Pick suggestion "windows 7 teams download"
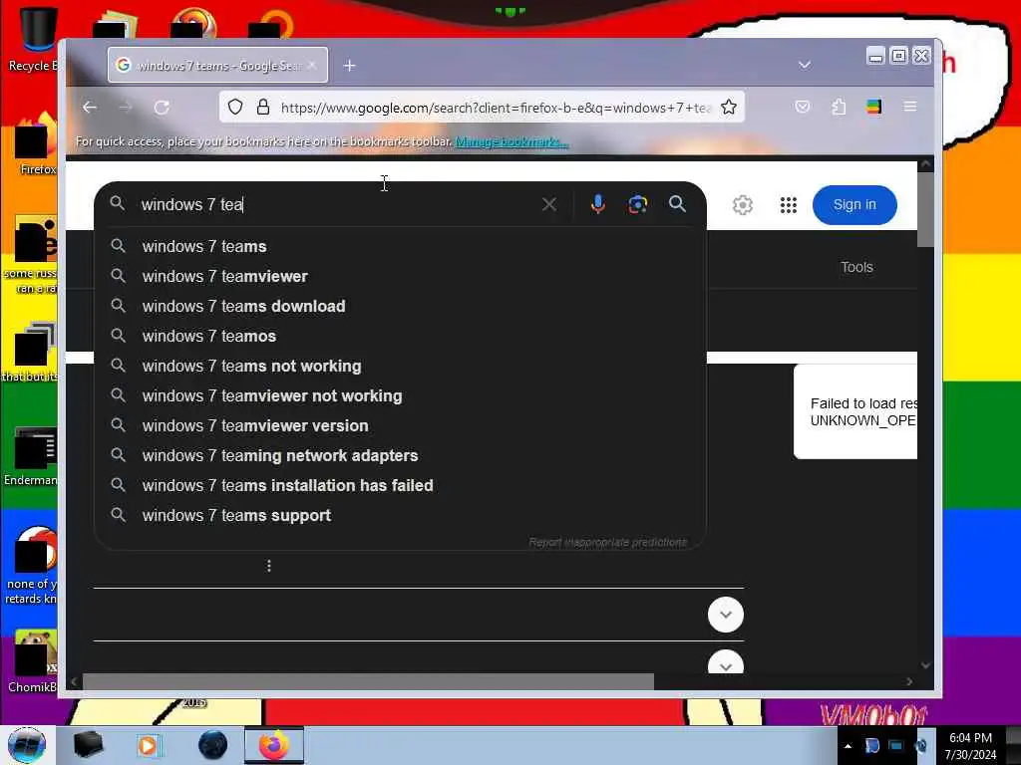This screenshot has height=765, width=1021. click(401, 307)
